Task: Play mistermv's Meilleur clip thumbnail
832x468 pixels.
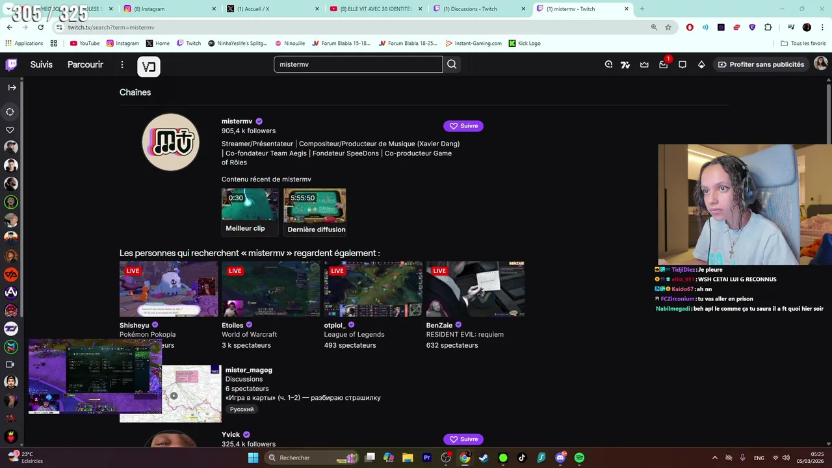Action: click(250, 205)
